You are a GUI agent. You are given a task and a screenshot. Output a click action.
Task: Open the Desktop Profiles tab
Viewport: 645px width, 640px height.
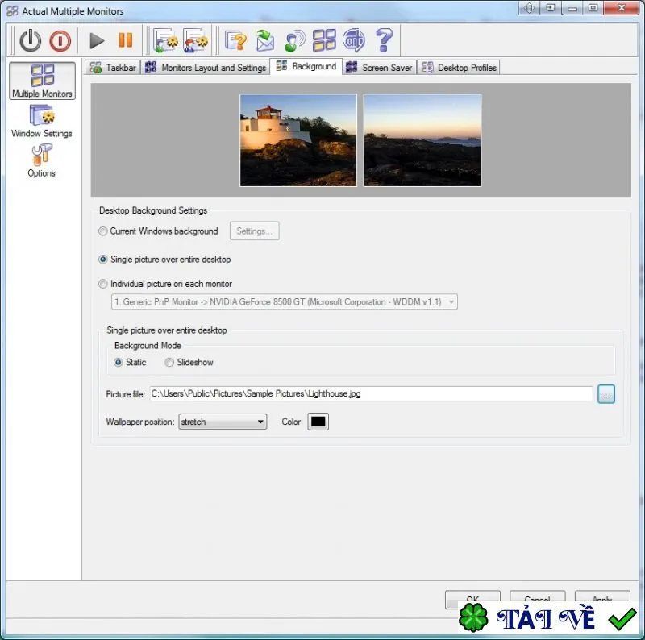point(459,68)
